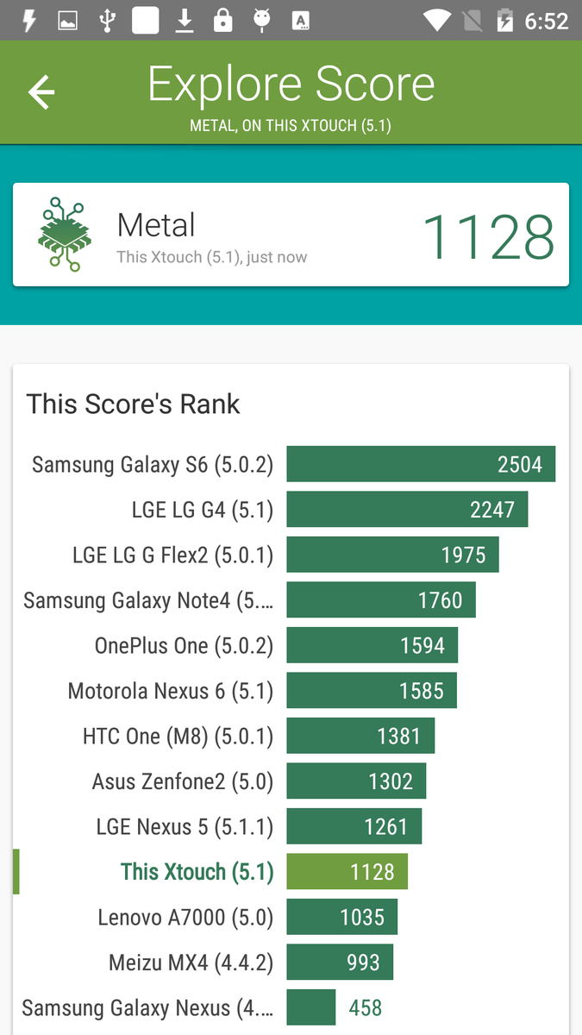Viewport: 582px width, 1035px height.
Task: Select the HTC One (M8) score bar
Action: (360, 736)
